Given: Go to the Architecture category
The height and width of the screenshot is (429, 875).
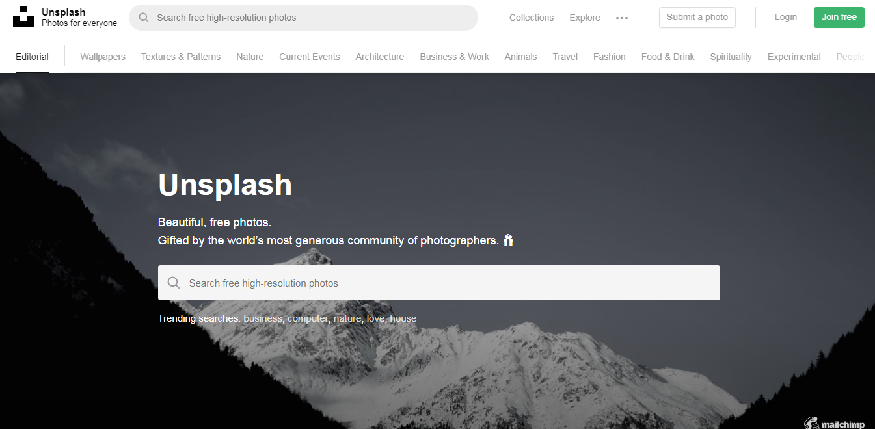Looking at the screenshot, I should pos(380,57).
